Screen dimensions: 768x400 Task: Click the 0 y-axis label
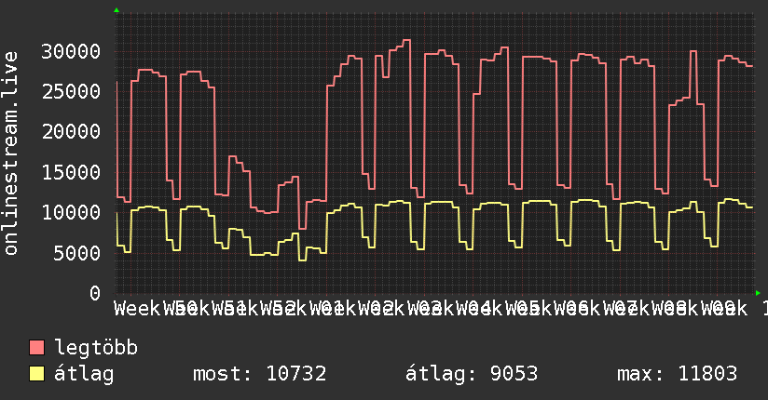click(95, 293)
